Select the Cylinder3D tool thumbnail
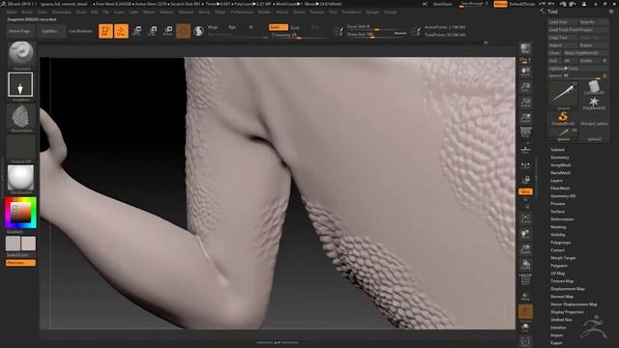This screenshot has width=619, height=348. click(594, 87)
